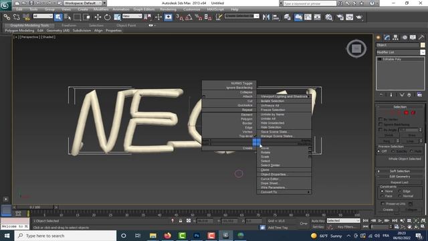This screenshot has width=428, height=241.
Task: Click the Auto Key button
Action: tap(318, 221)
